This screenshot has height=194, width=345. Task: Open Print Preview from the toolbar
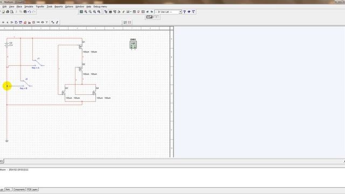12,12
